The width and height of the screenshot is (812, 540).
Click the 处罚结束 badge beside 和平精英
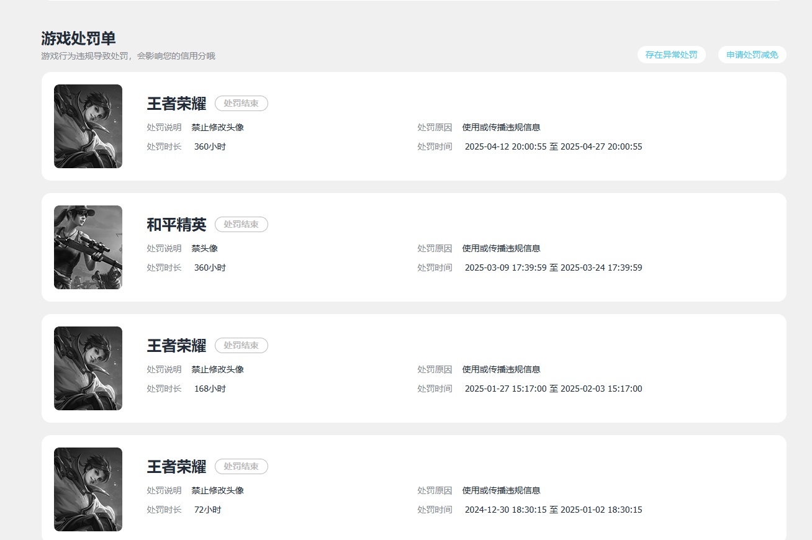[241, 224]
